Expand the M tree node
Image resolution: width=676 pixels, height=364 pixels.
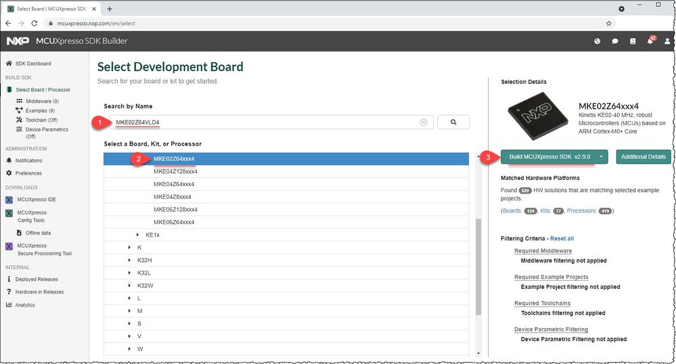(x=129, y=311)
